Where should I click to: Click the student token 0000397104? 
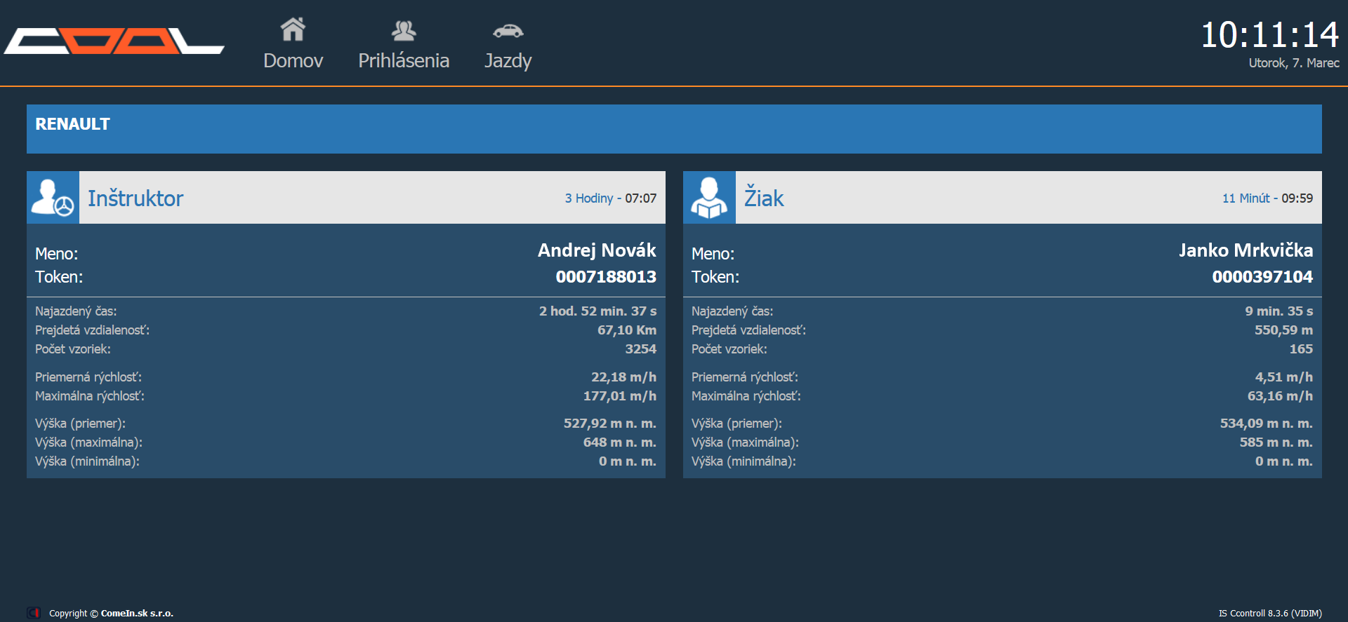pos(1262,277)
